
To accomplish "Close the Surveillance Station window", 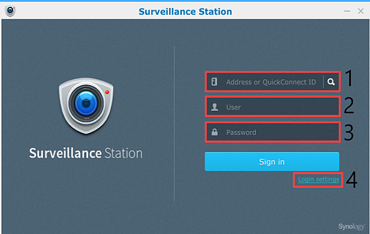I will pos(361,11).
